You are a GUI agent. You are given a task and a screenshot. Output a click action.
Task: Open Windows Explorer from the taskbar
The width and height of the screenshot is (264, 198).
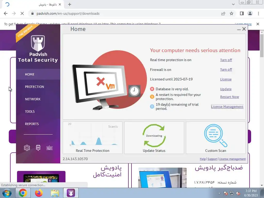[x=55, y=193]
